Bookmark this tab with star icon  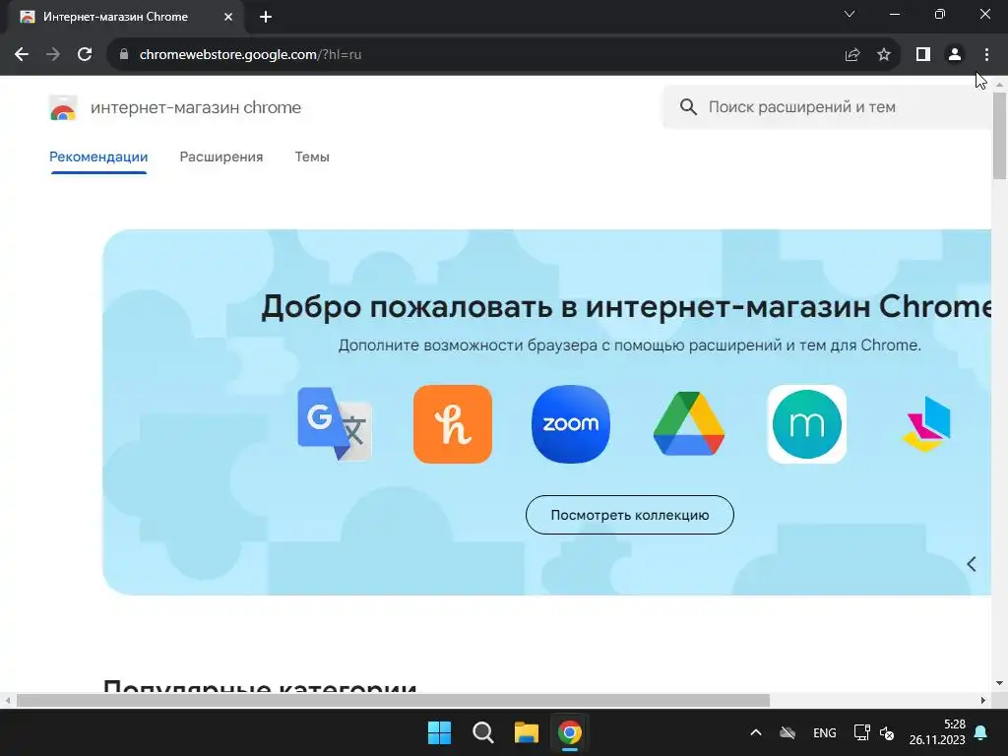tap(884, 55)
